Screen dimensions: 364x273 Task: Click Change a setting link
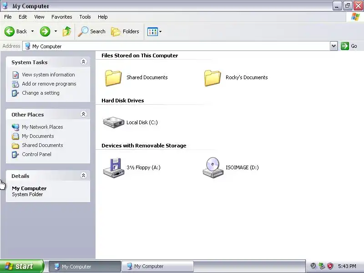tap(40, 93)
